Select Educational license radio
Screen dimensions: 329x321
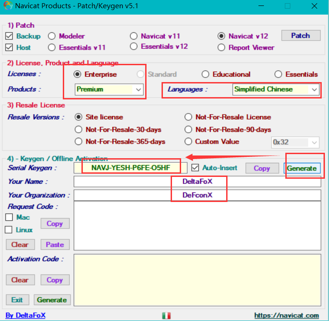tap(205, 74)
